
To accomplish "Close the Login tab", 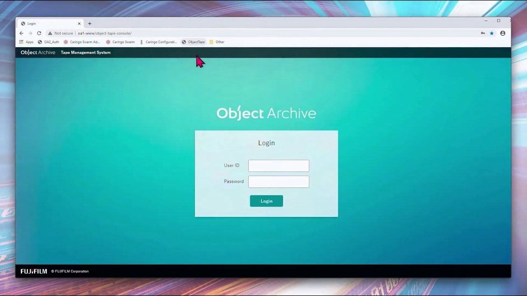I will click(x=79, y=23).
